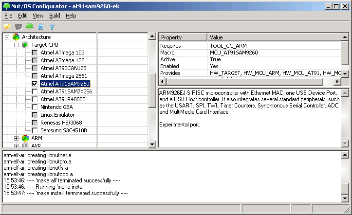352x215 pixels.
Task: Click the 'creating libnutnet.a' log line
Action: pyautogui.click(x=37, y=155)
